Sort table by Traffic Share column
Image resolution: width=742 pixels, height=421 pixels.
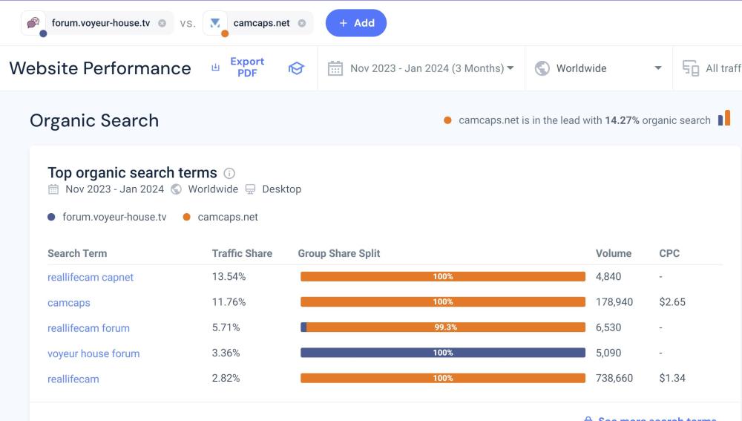[x=242, y=253]
